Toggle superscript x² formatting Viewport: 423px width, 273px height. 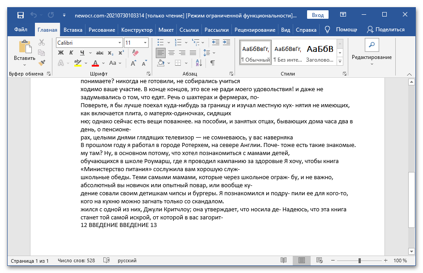point(121,53)
